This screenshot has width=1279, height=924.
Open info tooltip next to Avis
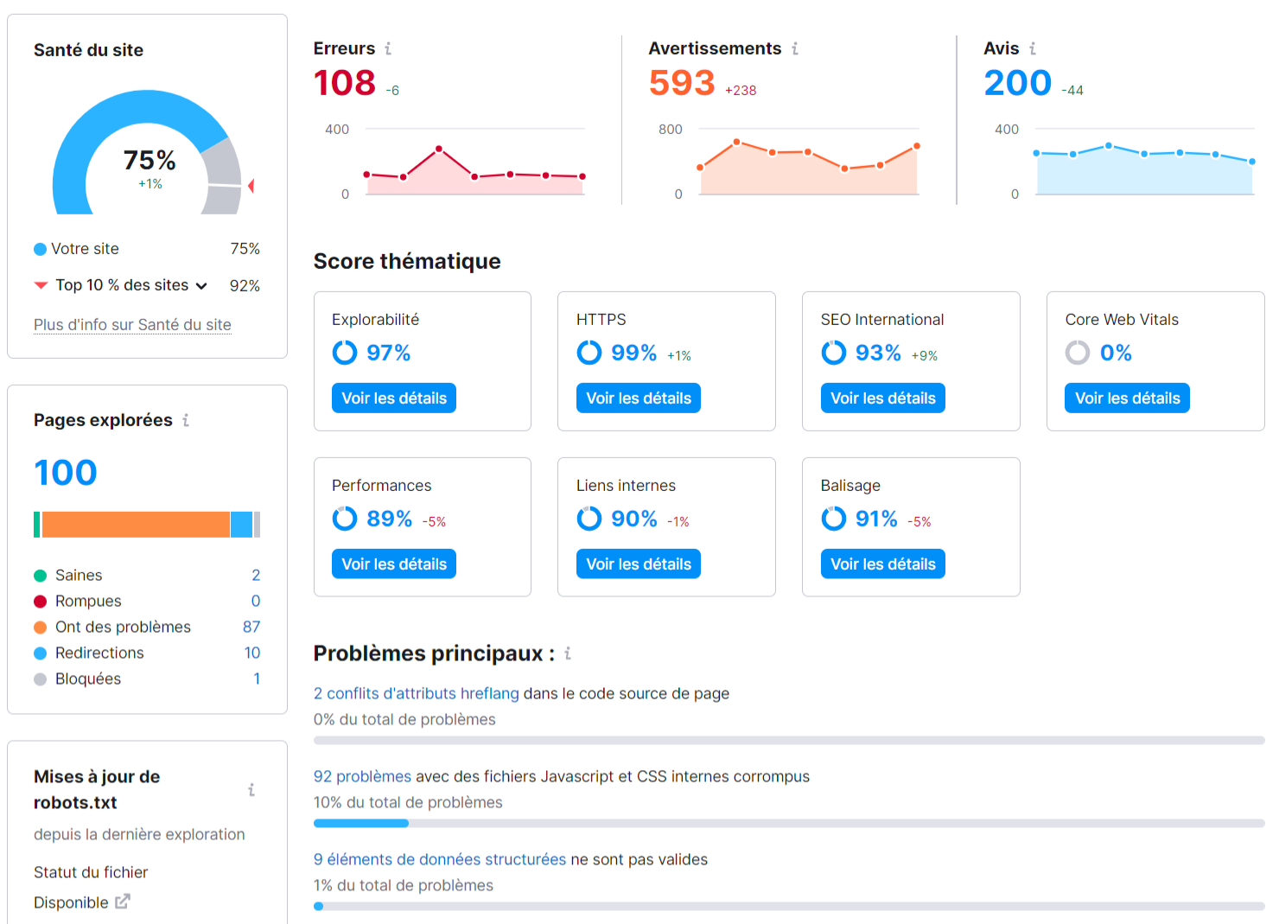click(1034, 48)
